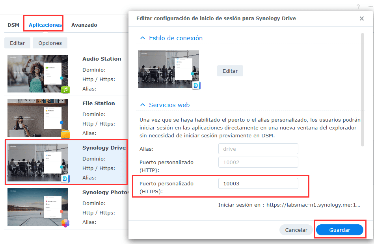Switch to the DSM tab
Screen dimensions: 374x244
pyautogui.click(x=13, y=25)
